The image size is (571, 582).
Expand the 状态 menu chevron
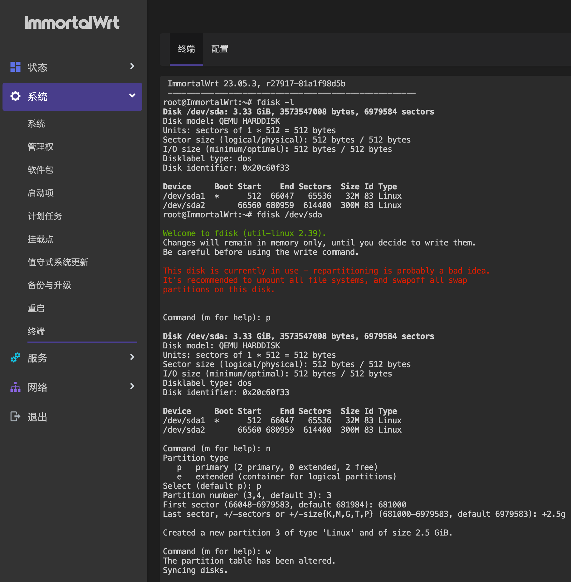[132, 66]
